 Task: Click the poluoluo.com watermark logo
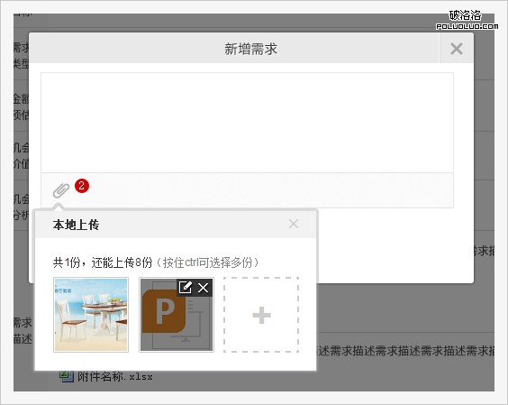467,20
